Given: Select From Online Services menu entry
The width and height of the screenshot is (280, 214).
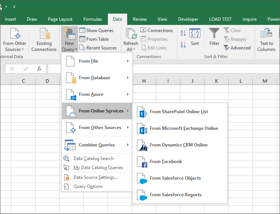Looking at the screenshot, I should [x=97, y=111].
